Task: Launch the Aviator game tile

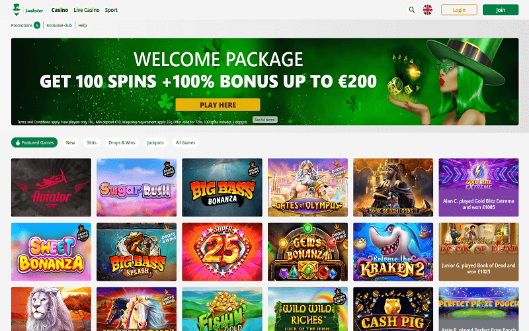Action: pyautogui.click(x=51, y=187)
